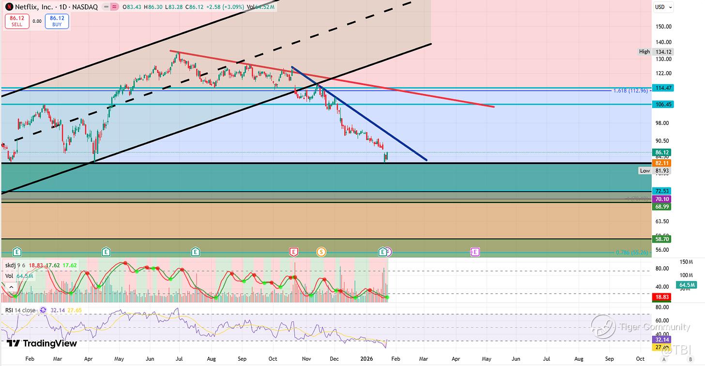
Task: Click the teal 106.45 price tag
Action: (x=662, y=105)
